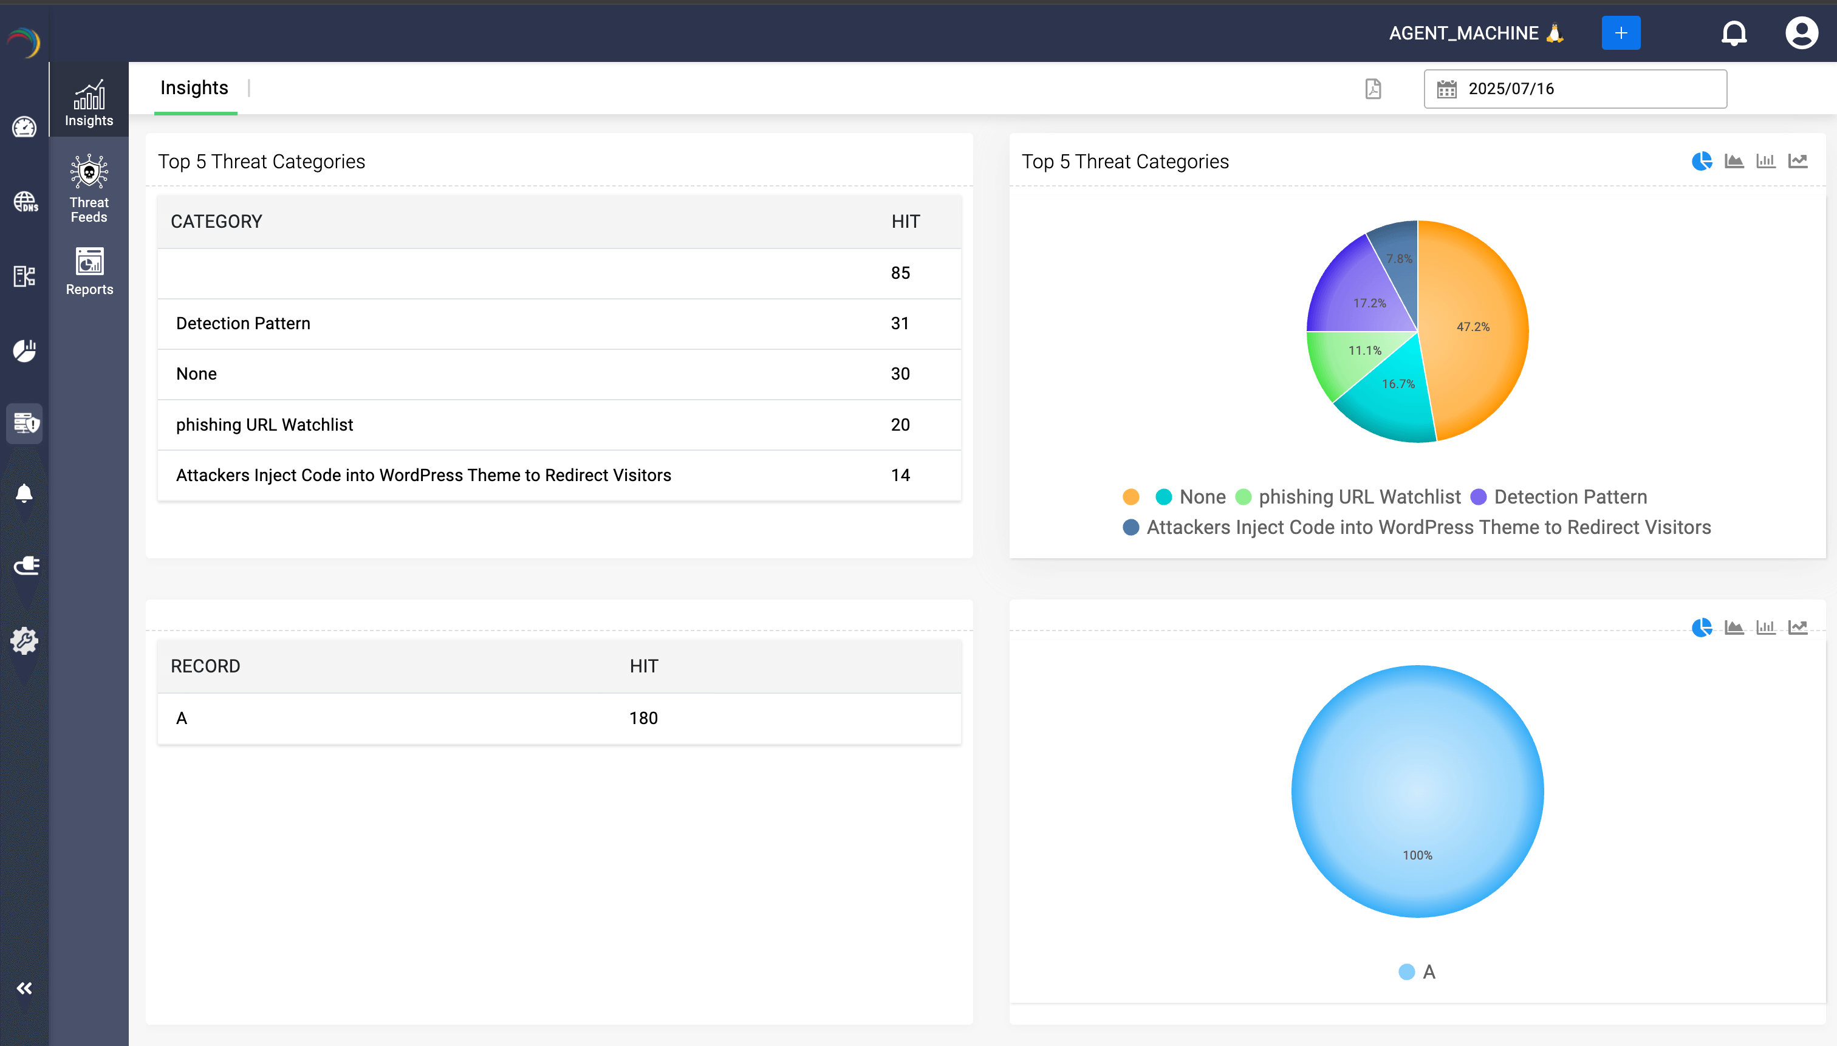Switch top threat chart to bar chart view
The height and width of the screenshot is (1046, 1837).
(1766, 160)
